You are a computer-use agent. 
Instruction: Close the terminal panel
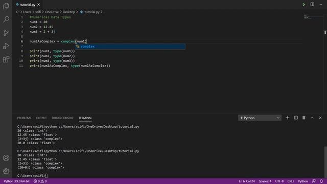click(320, 118)
